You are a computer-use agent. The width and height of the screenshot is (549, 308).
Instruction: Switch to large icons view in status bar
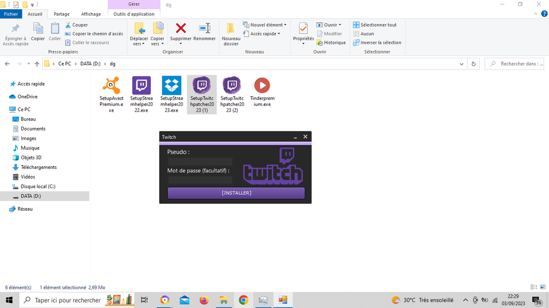(543, 287)
